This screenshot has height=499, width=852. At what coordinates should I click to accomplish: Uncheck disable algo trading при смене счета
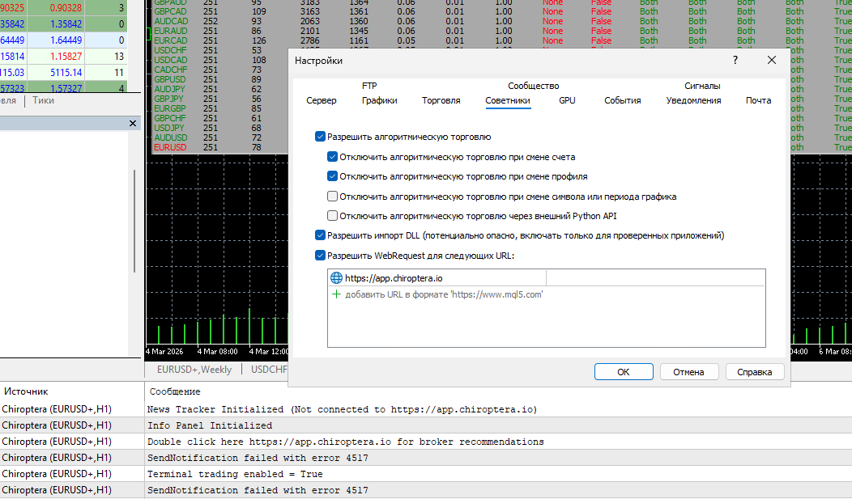point(333,157)
